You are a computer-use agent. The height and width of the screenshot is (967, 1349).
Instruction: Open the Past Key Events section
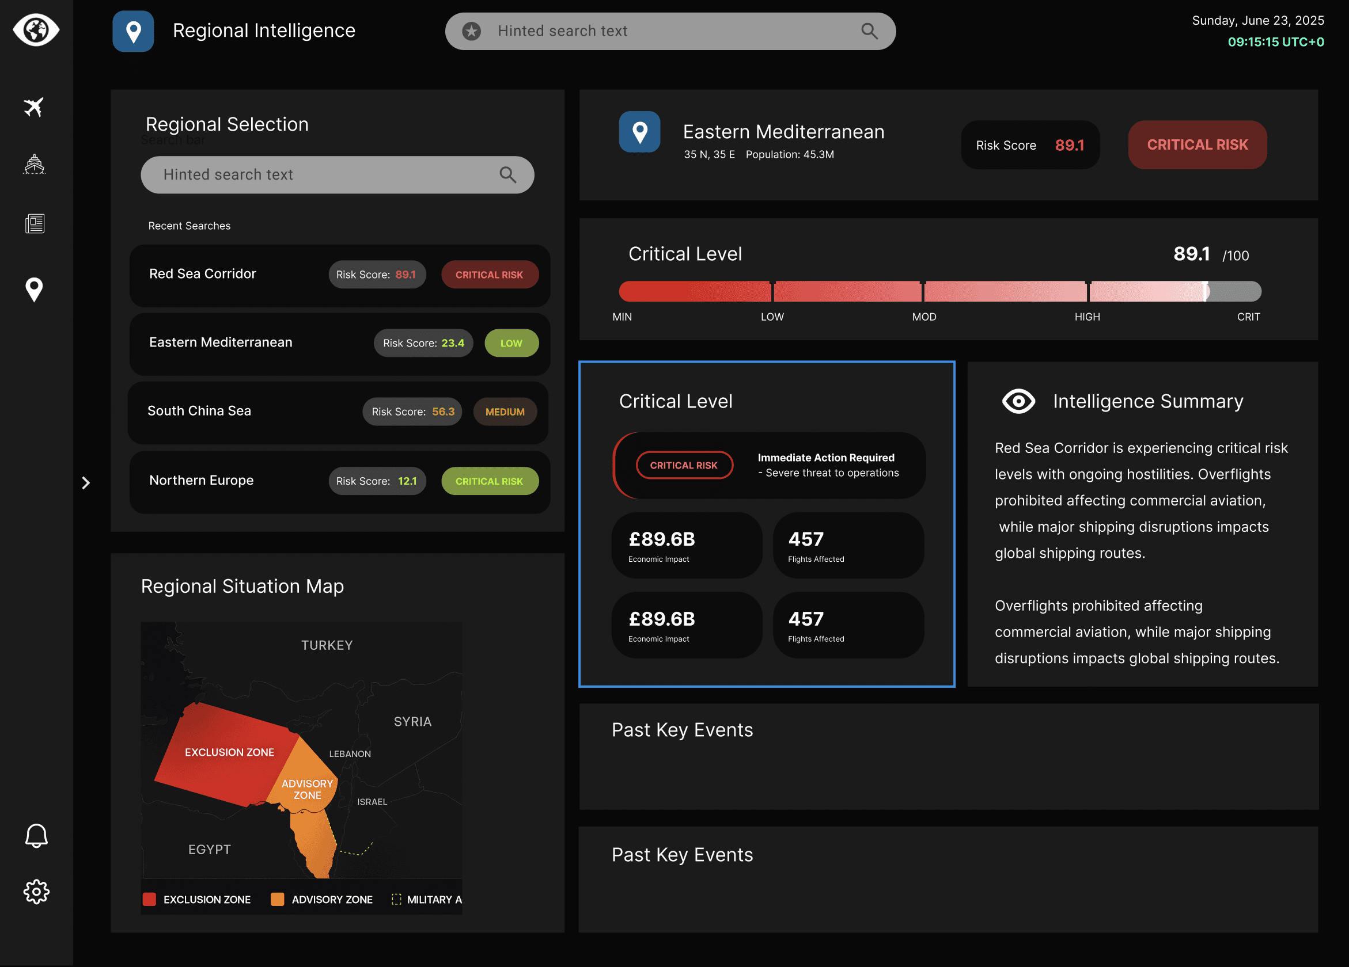coord(682,730)
